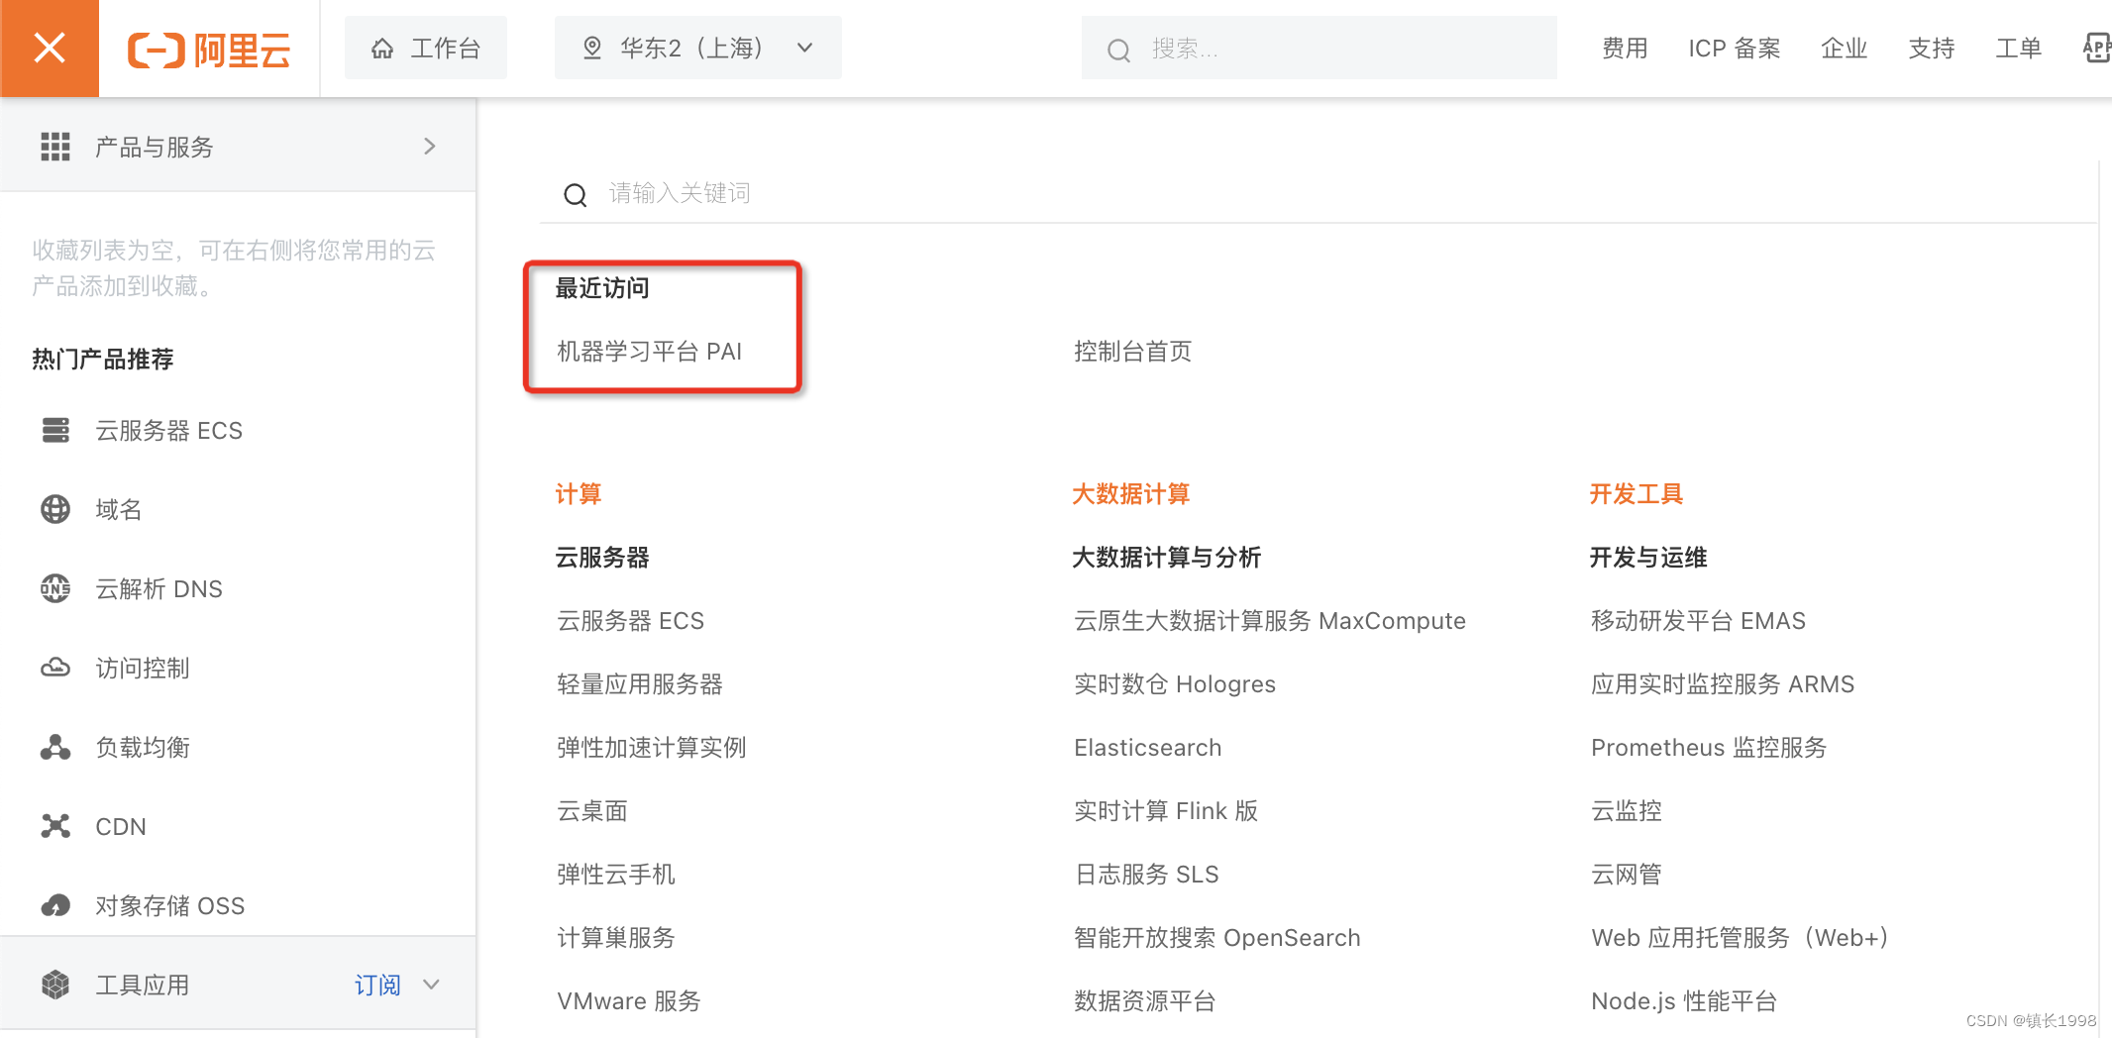Click the 负载均衡 icon
This screenshot has height=1038, width=2112.
pos(55,747)
